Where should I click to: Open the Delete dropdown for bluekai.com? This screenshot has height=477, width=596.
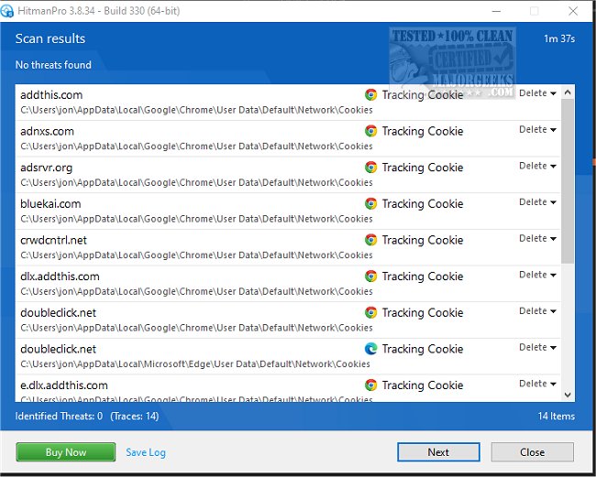tap(537, 202)
